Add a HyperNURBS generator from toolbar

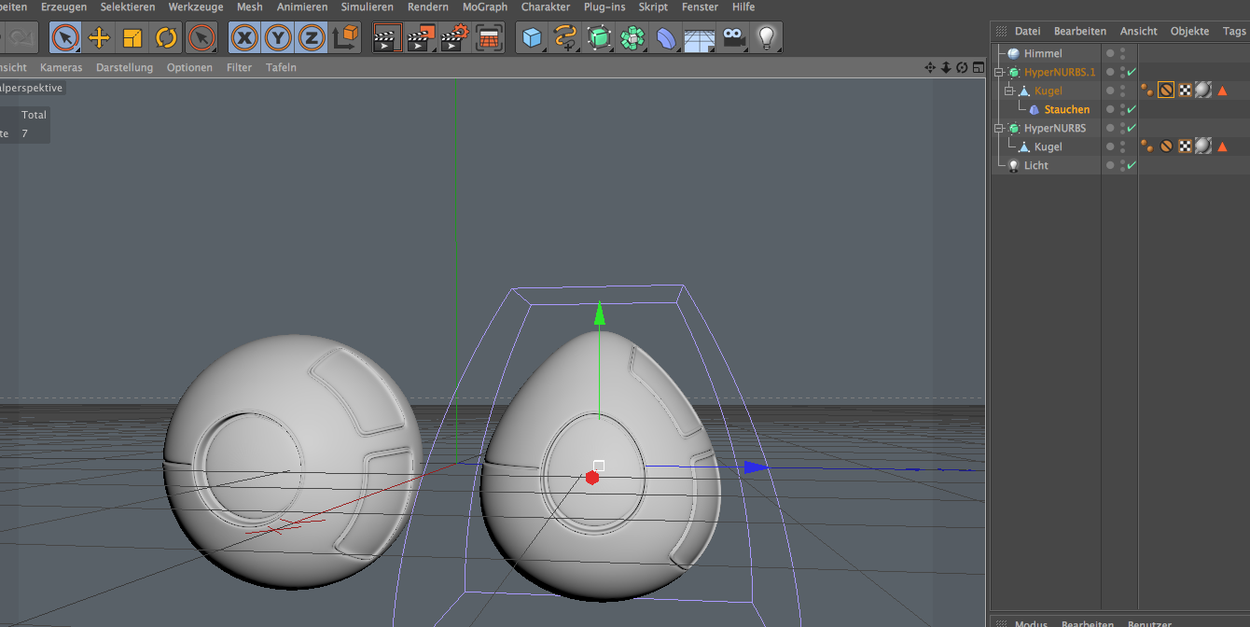599,37
